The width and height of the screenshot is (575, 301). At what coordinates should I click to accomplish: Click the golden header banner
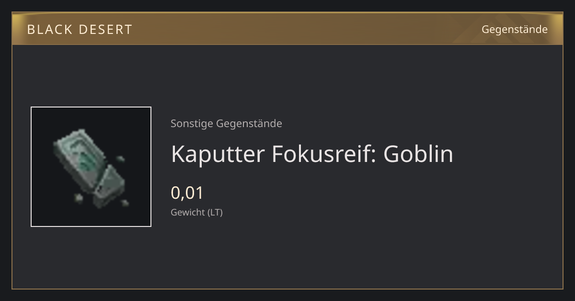click(287, 29)
